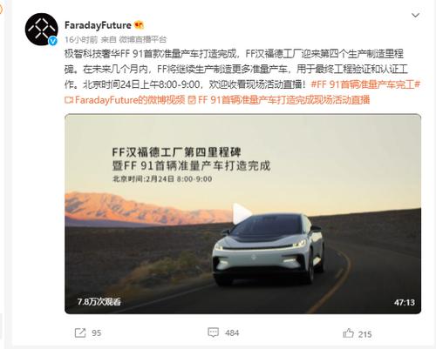Screen dimensions: 436x349
Task: Click the 47:13 video duration label
Action: click(405, 303)
